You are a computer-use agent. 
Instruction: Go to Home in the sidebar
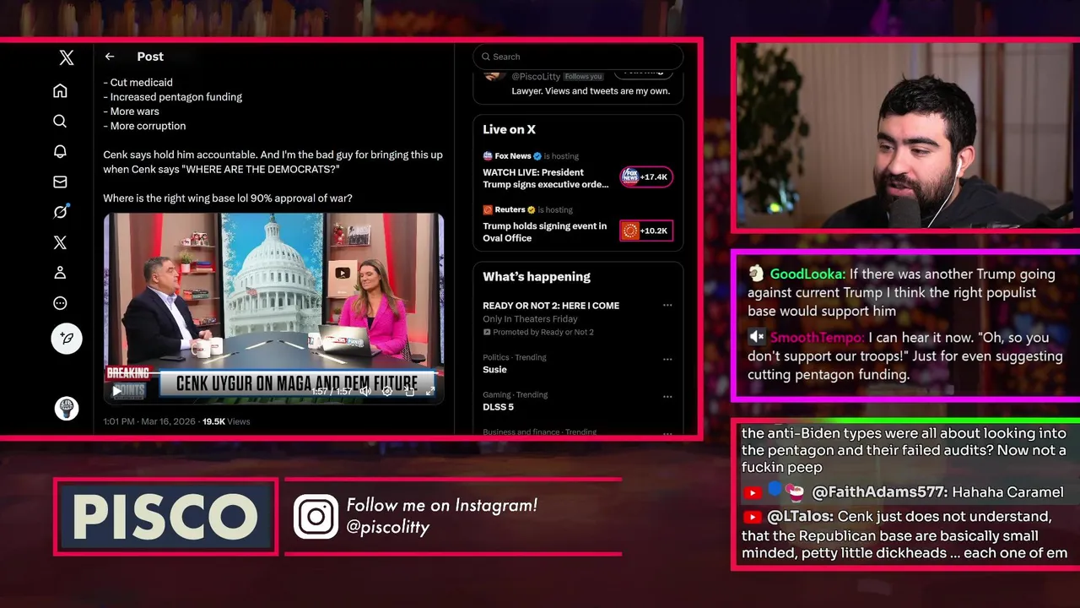click(60, 90)
